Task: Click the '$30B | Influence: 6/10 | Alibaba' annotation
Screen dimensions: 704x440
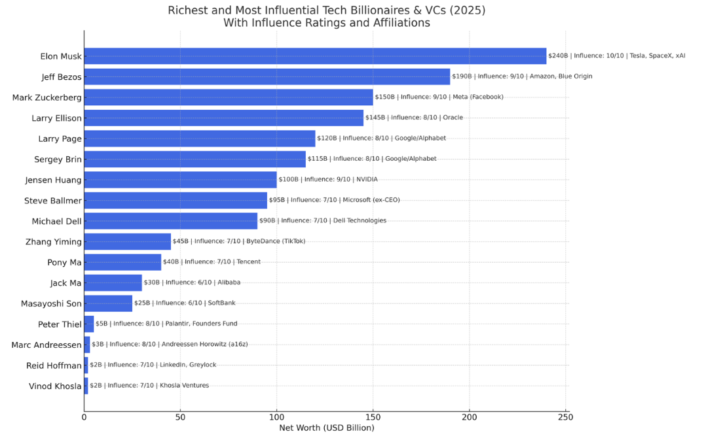Action: pos(192,282)
